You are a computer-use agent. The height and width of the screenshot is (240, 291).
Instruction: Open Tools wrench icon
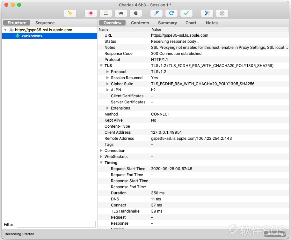click(x=207, y=13)
